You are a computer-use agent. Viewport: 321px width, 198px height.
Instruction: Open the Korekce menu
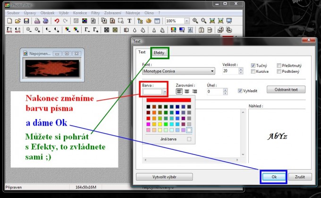[x=80, y=13]
